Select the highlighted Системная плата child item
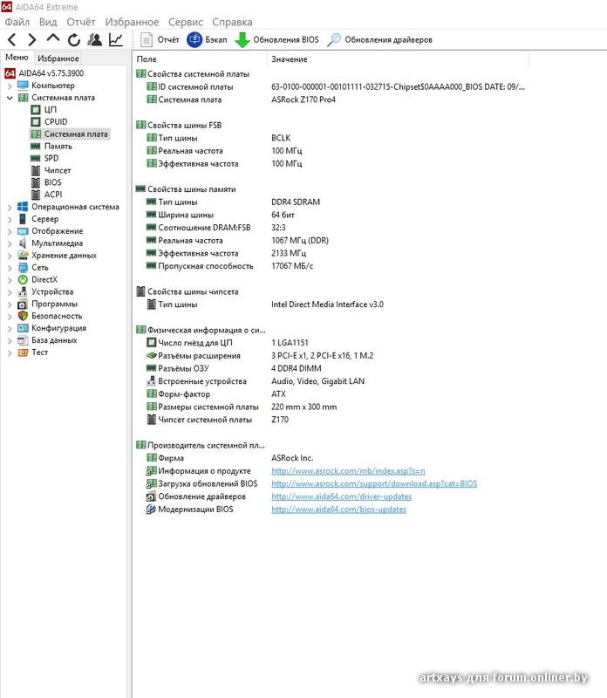The image size is (607, 698). [x=70, y=133]
